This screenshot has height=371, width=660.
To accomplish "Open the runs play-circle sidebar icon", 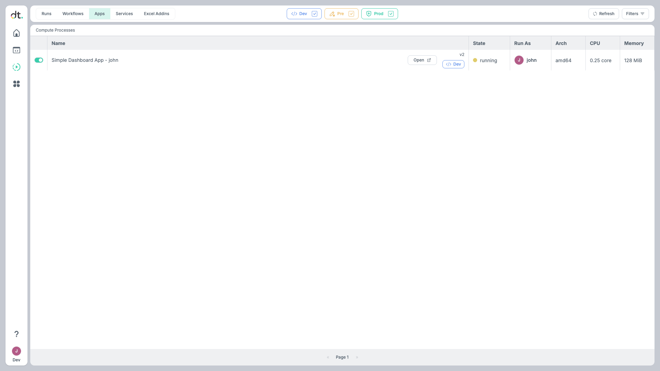I will click(x=16, y=67).
